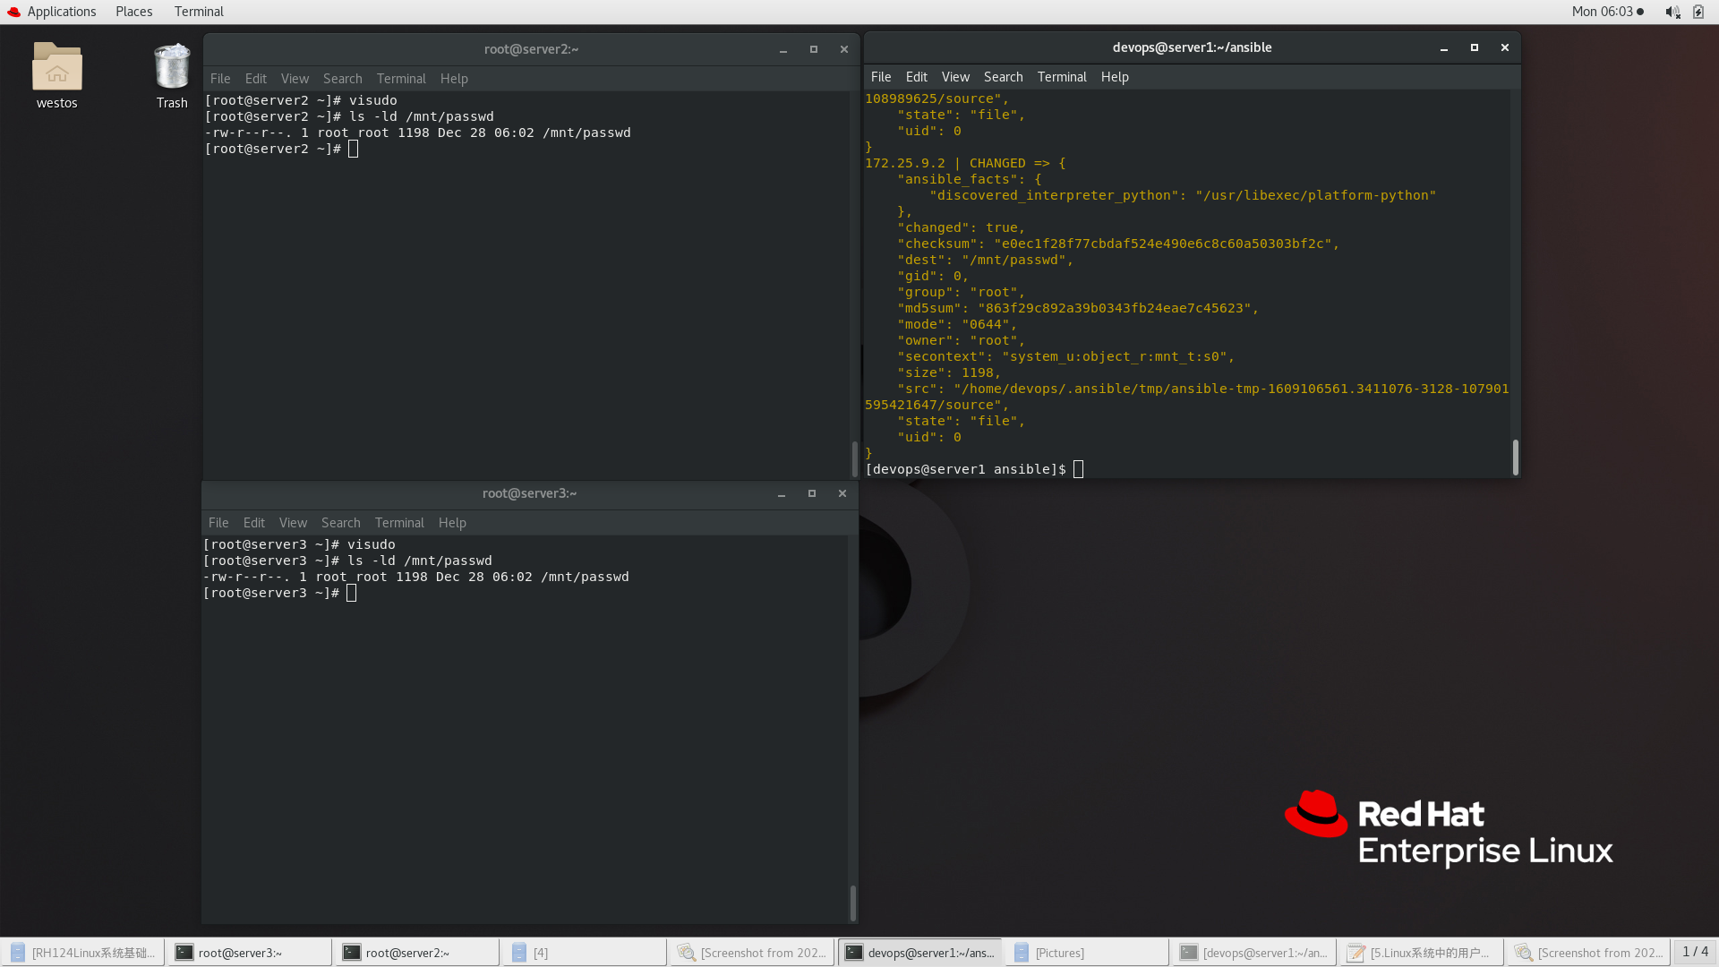Open RH124Linux document from taskbar
This screenshot has height=967, width=1719.
point(82,953)
